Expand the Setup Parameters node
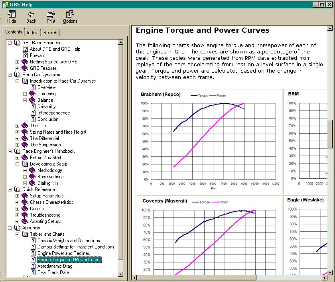 (x=17, y=196)
